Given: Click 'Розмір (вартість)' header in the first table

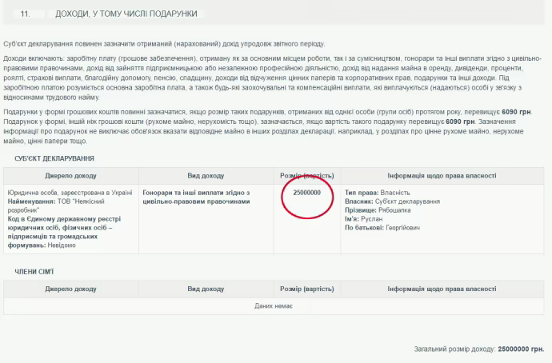Looking at the screenshot, I should point(306,175).
